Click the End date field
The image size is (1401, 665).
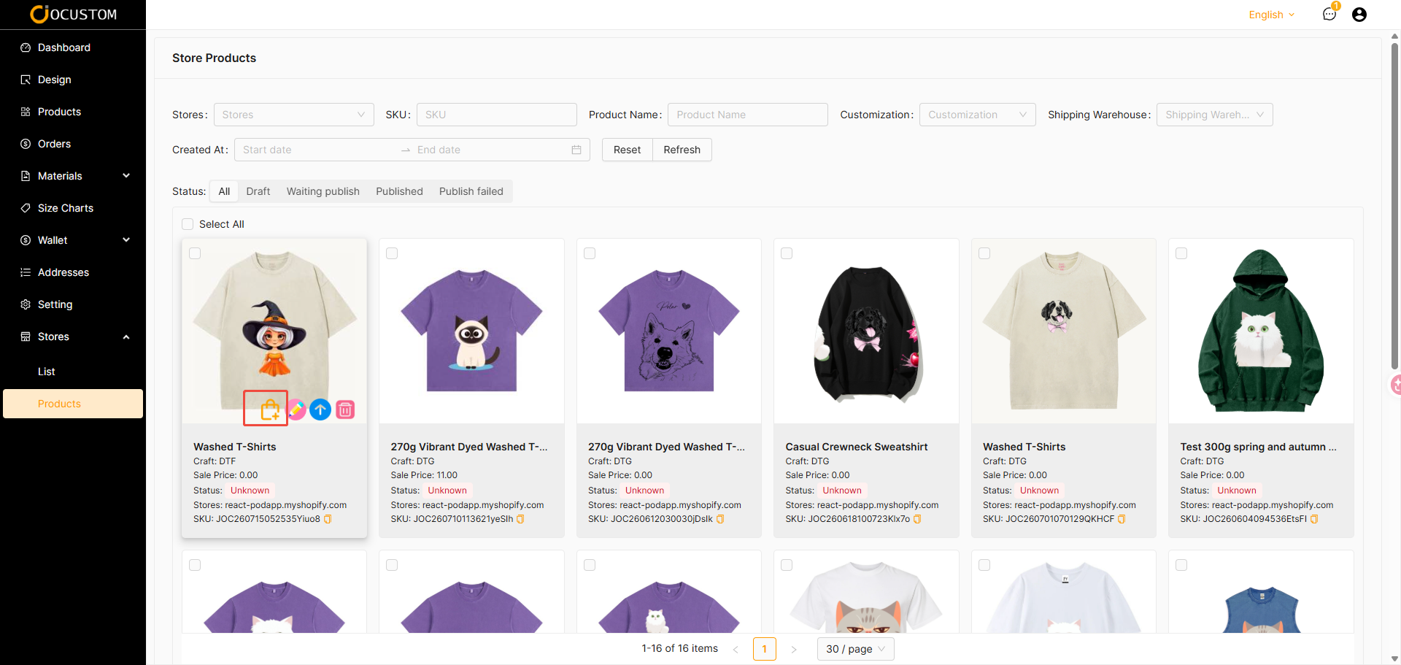(490, 150)
